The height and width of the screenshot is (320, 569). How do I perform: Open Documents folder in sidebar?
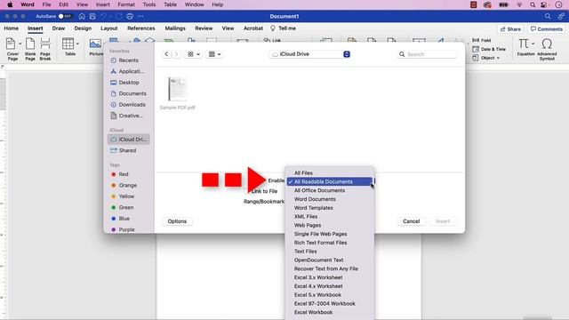click(x=129, y=93)
